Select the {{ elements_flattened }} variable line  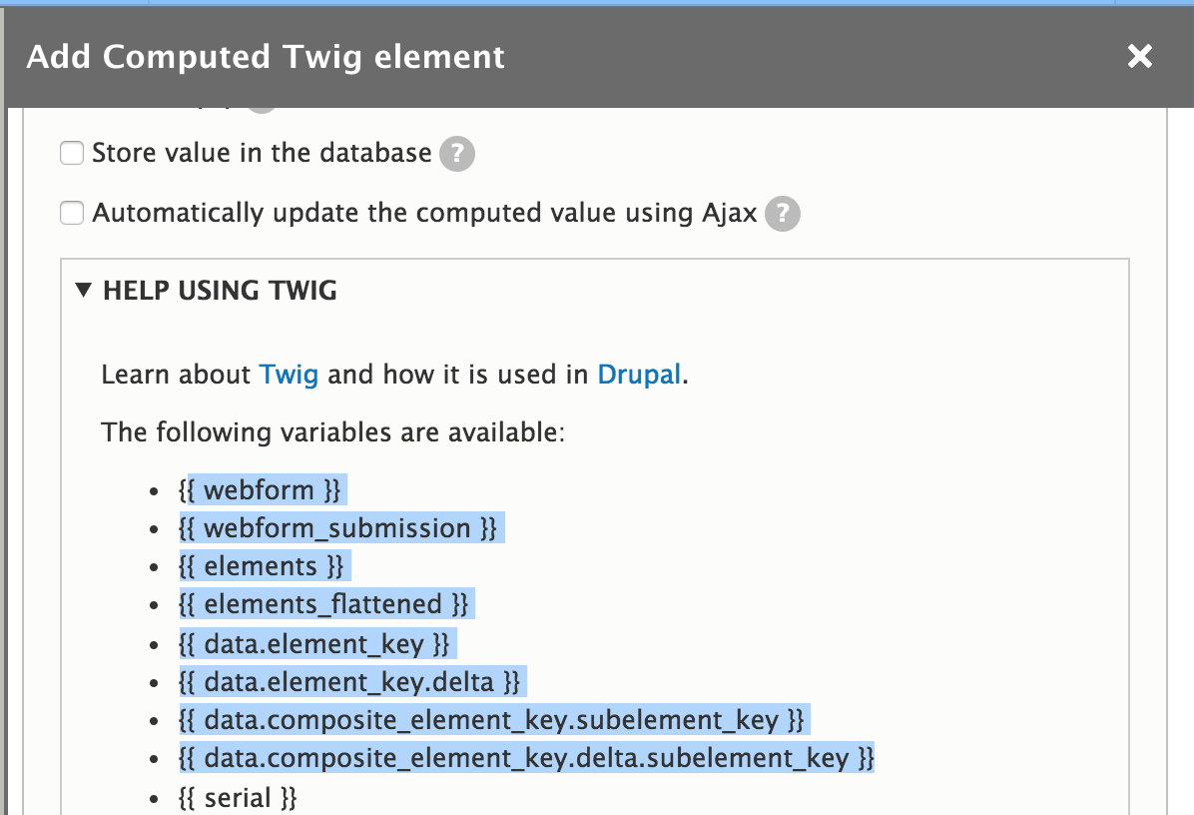click(x=322, y=604)
